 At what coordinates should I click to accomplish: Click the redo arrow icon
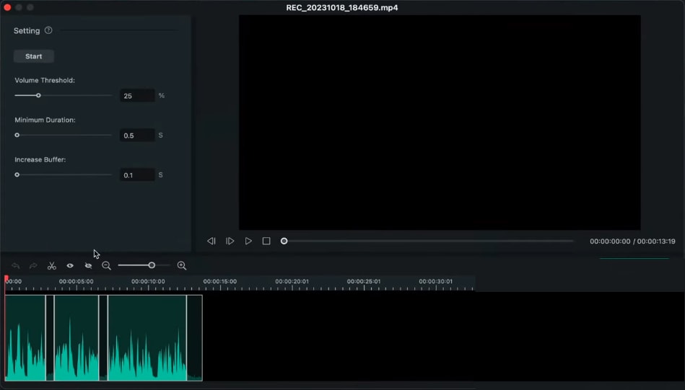[33, 266]
